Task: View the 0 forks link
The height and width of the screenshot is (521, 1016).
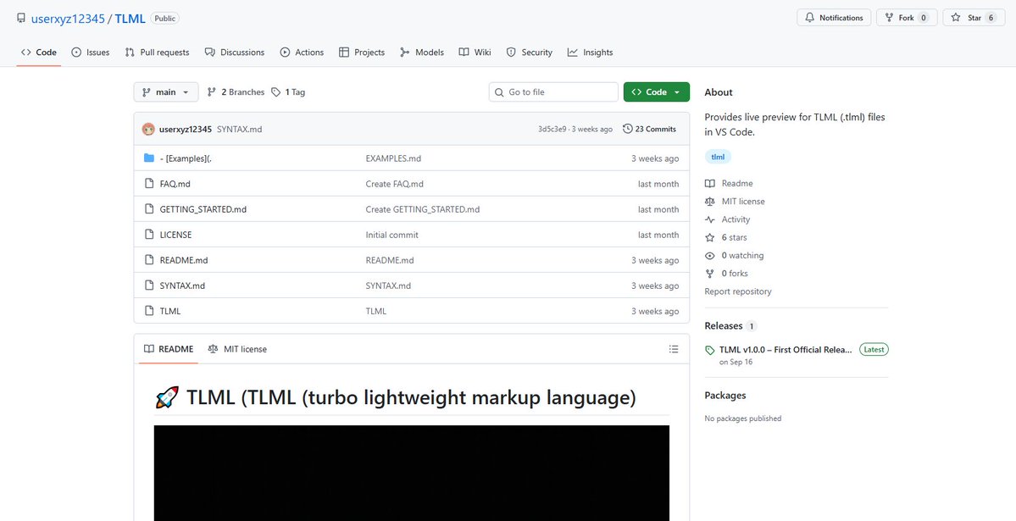Action: (726, 274)
